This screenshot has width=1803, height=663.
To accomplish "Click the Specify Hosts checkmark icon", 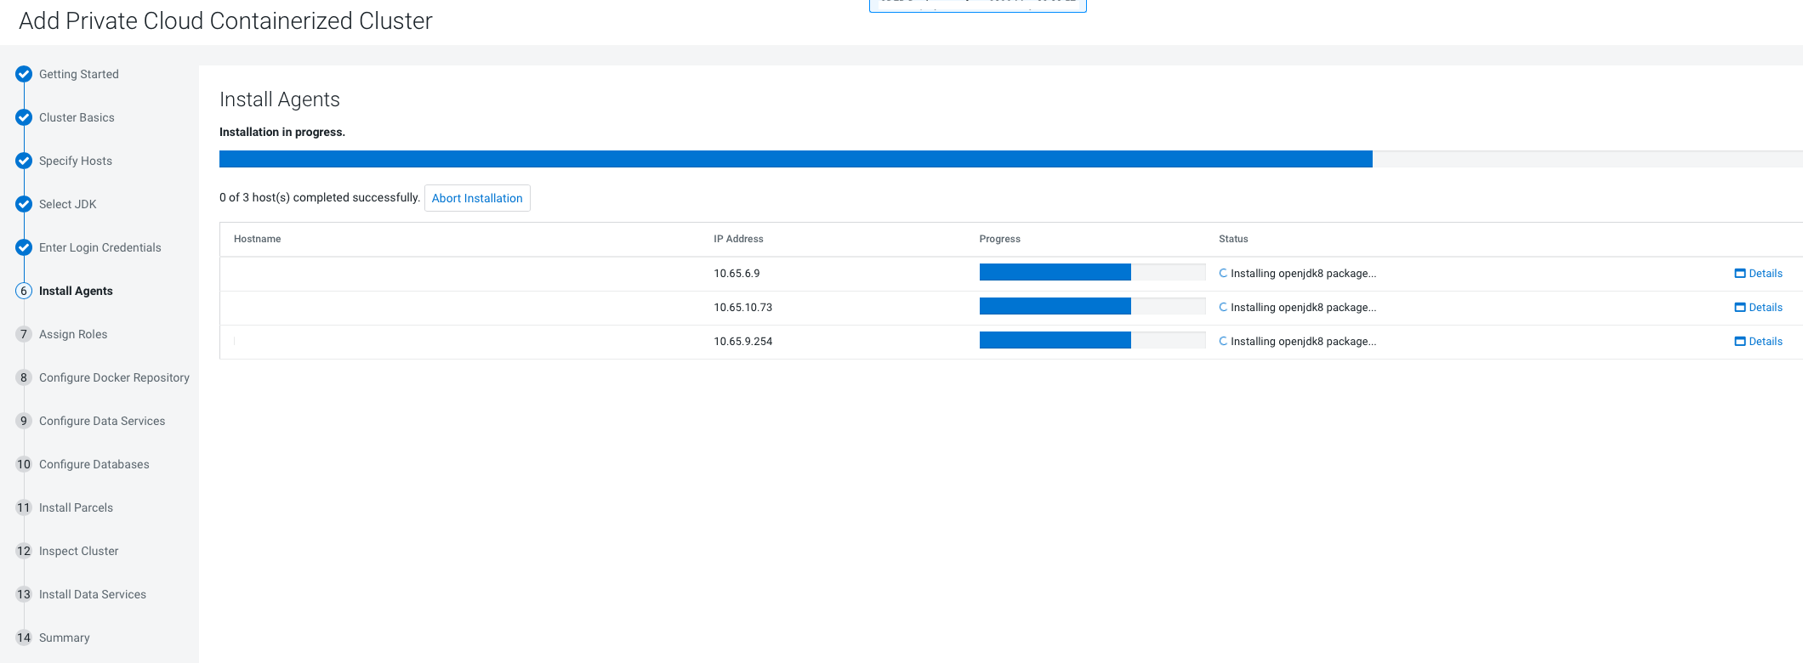I will pos(24,161).
